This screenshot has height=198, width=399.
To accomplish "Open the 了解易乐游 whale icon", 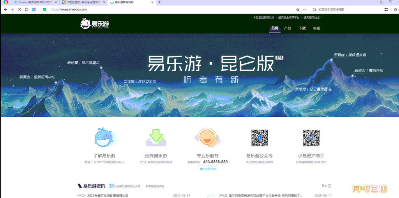I will click(x=104, y=137).
